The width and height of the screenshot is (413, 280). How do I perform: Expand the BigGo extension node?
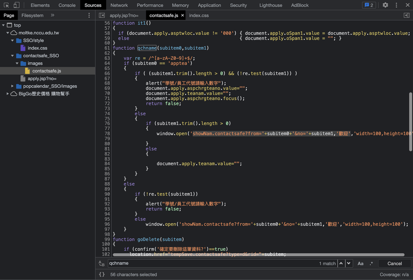click(8, 94)
